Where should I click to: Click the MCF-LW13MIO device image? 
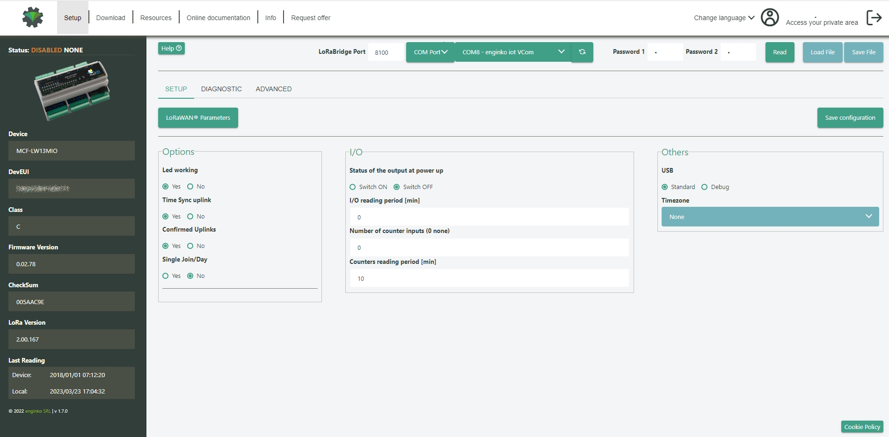coord(72,90)
